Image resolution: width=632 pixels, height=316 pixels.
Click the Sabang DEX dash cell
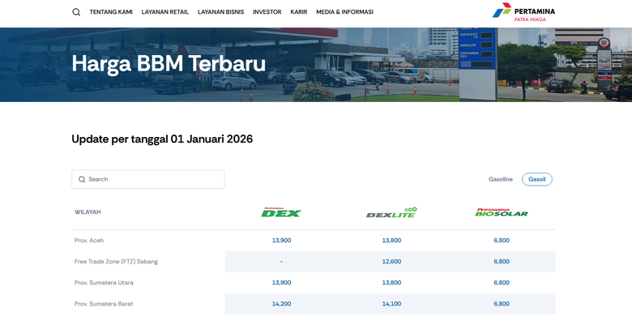281,262
